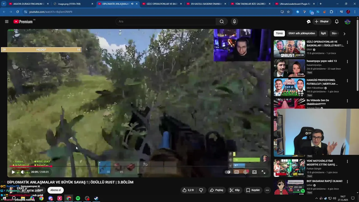Open system tray volume icon
Image resolution: width=359 pixels, height=202 pixels.
pos(334,198)
